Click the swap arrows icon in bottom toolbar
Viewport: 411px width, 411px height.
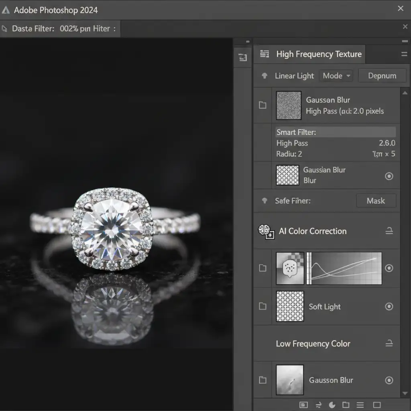pos(319,405)
